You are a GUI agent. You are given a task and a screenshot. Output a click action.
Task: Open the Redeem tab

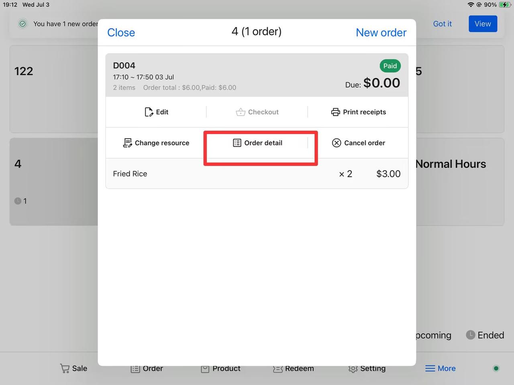pos(293,369)
